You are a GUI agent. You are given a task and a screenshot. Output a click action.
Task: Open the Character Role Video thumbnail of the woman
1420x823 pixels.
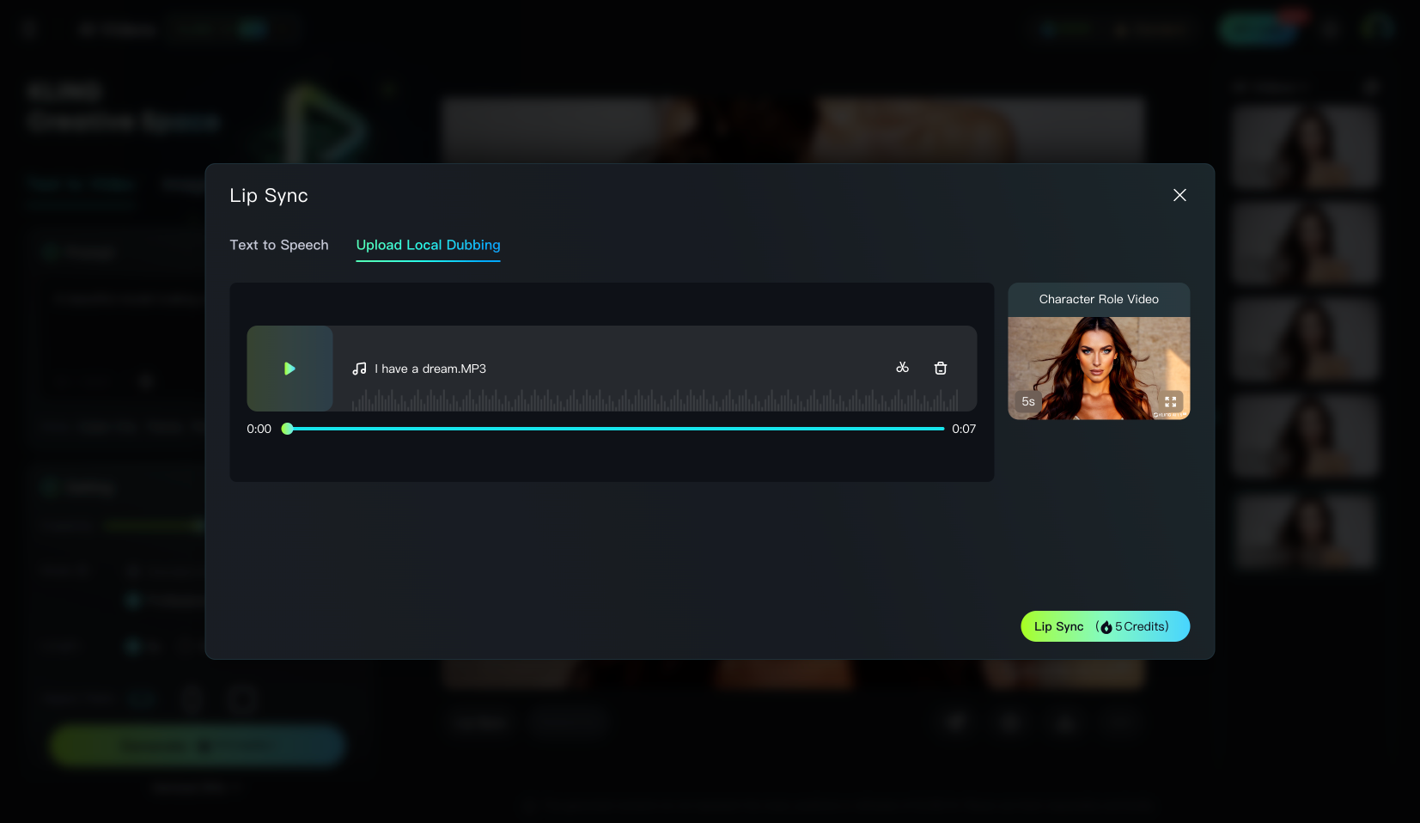[x=1099, y=369]
